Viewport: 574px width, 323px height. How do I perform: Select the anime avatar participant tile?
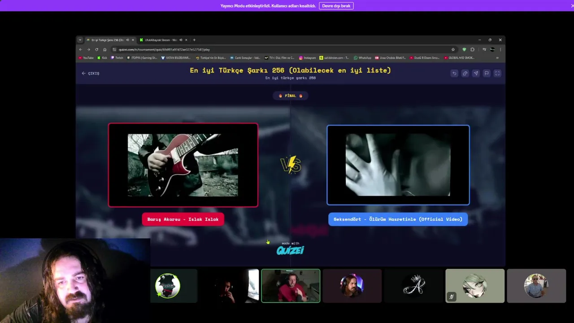click(475, 286)
